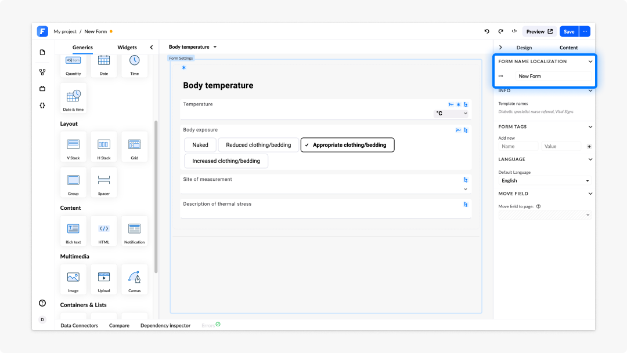The width and height of the screenshot is (627, 353).
Task: Open Site of measurement dropdown
Action: click(x=466, y=190)
